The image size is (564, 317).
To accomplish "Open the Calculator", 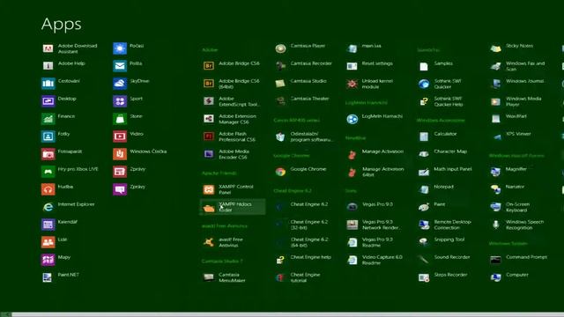I will (x=438, y=136).
